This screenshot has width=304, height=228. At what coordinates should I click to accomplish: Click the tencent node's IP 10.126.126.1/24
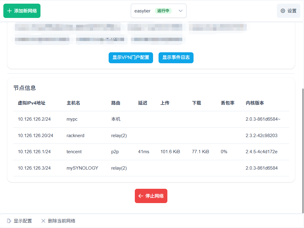(x=34, y=152)
